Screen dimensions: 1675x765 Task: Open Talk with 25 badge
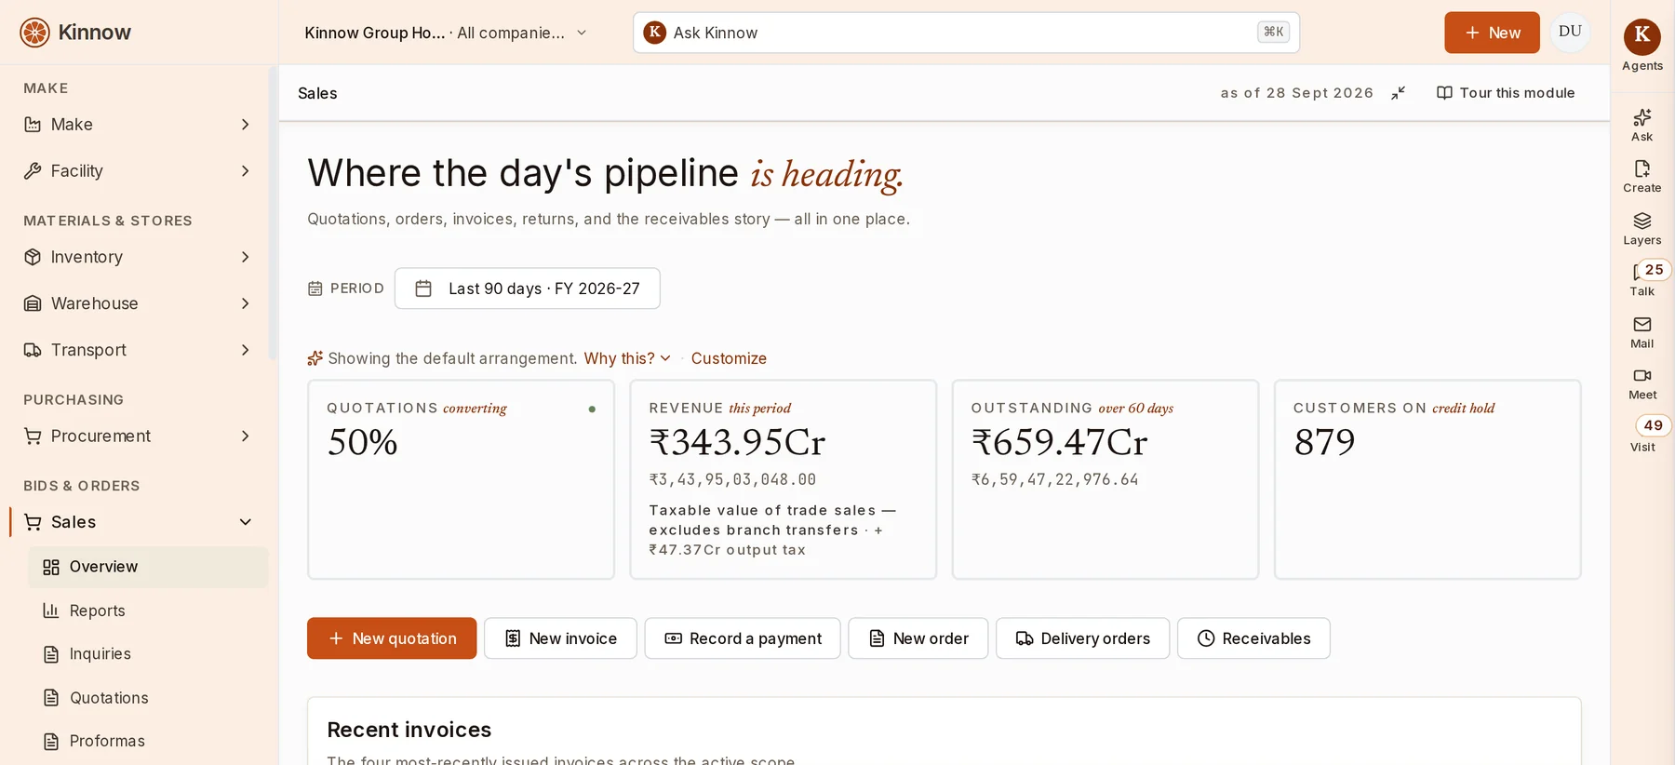(1643, 279)
